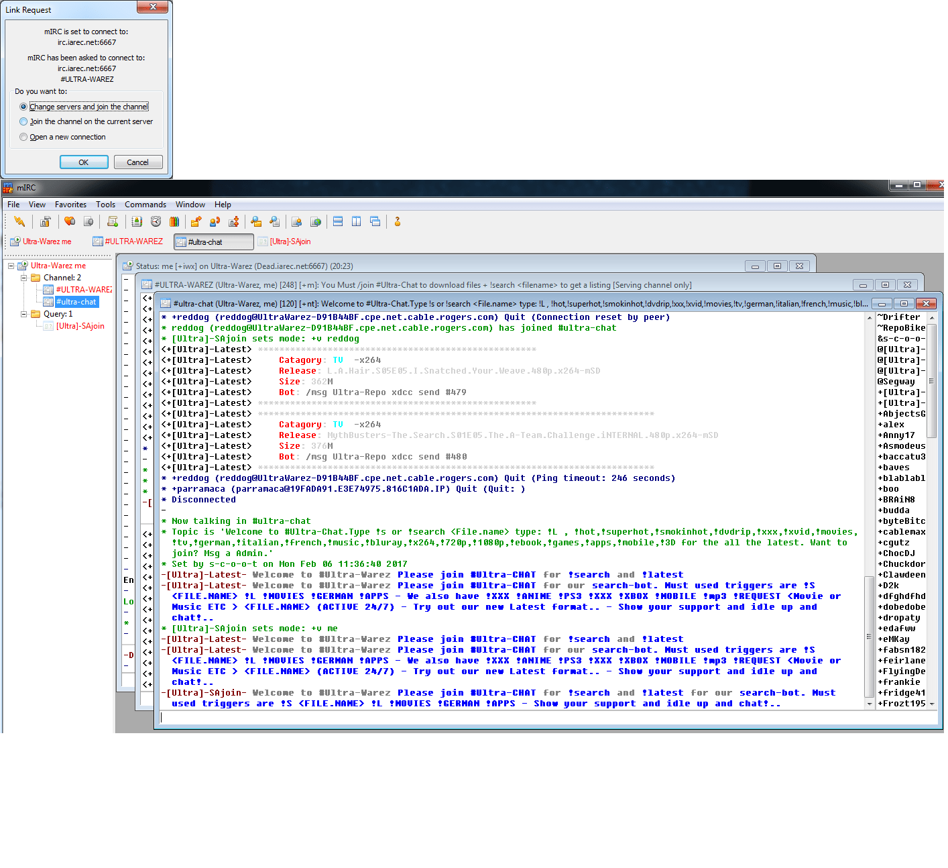This screenshot has height=868, width=948.
Task: Switch to #ULTRA-WAREZ switchbar tab
Action: [129, 241]
